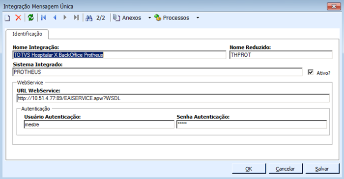
Task: Click the Nome Reduzido field
Action: click(281, 55)
